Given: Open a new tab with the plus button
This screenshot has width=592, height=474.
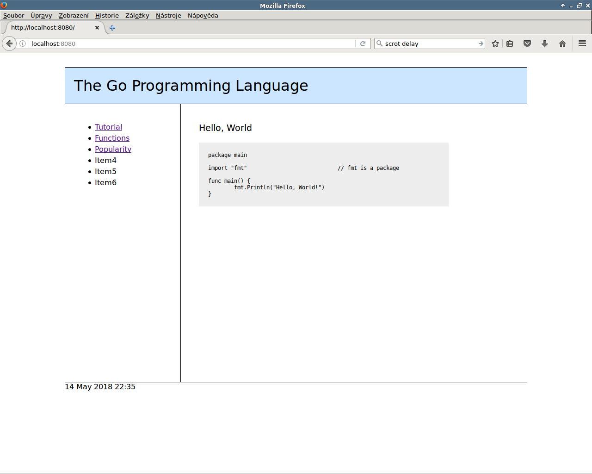Looking at the screenshot, I should point(112,28).
